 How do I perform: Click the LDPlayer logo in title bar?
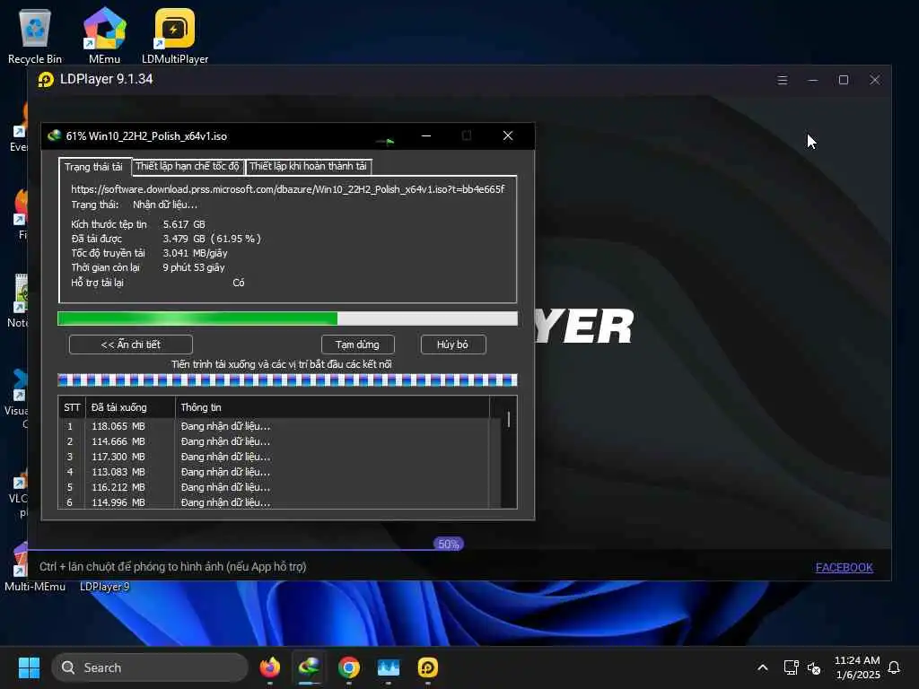[46, 79]
